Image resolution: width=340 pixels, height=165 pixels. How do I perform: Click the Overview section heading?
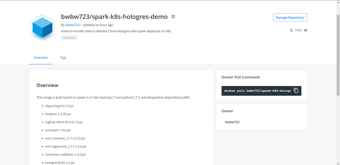[x=47, y=85]
